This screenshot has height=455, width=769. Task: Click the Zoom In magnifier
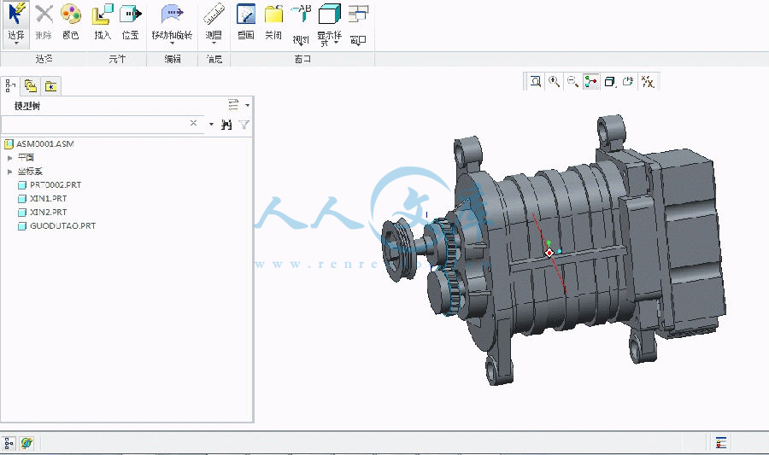555,81
